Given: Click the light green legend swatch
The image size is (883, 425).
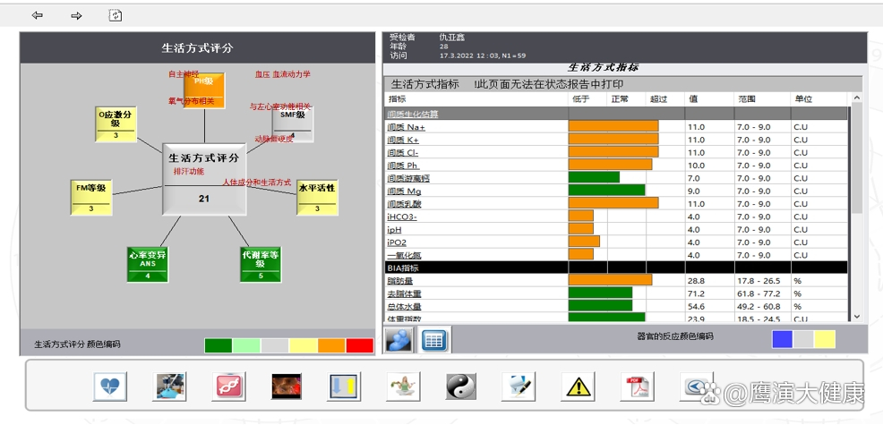Looking at the screenshot, I should (246, 345).
